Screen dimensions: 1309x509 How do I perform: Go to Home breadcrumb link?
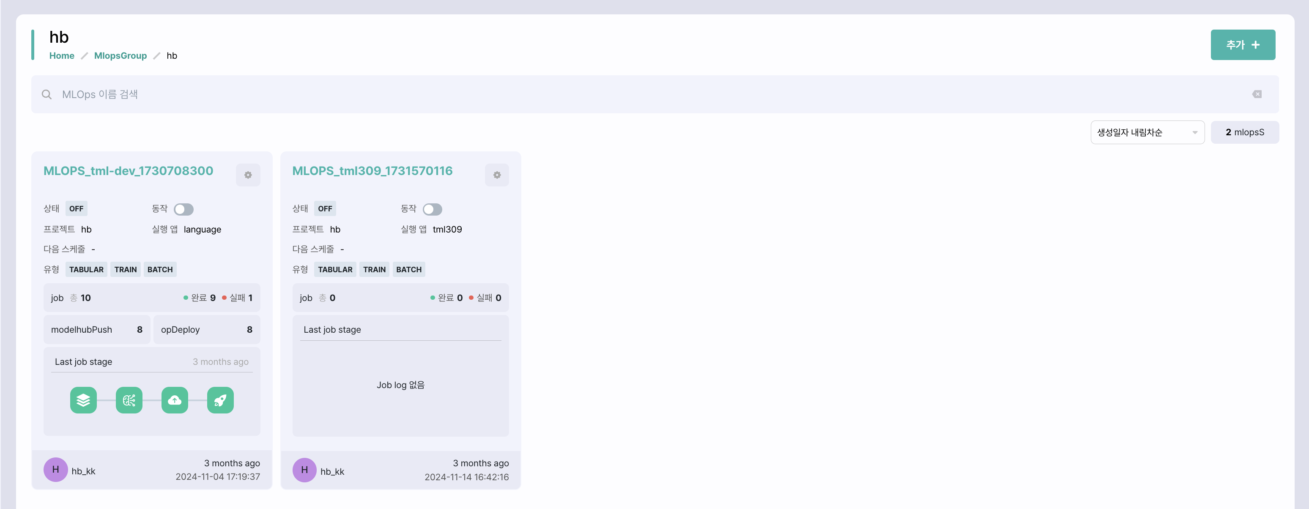tap(62, 55)
